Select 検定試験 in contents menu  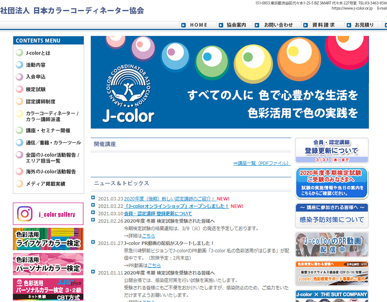click(36, 89)
